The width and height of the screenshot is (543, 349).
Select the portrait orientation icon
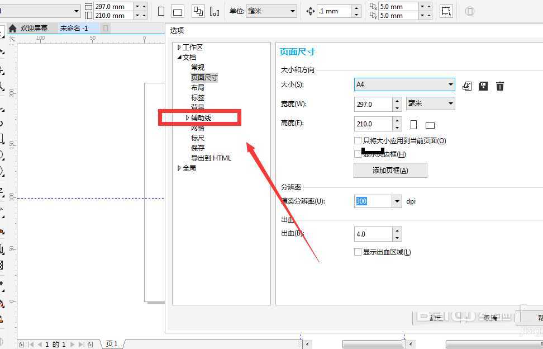pyautogui.click(x=413, y=124)
